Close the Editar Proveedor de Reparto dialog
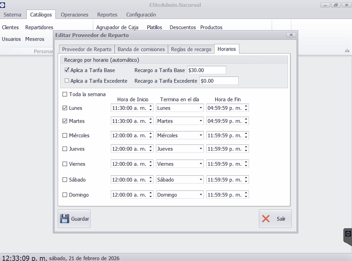The height and width of the screenshot is (261, 352). click(x=291, y=35)
